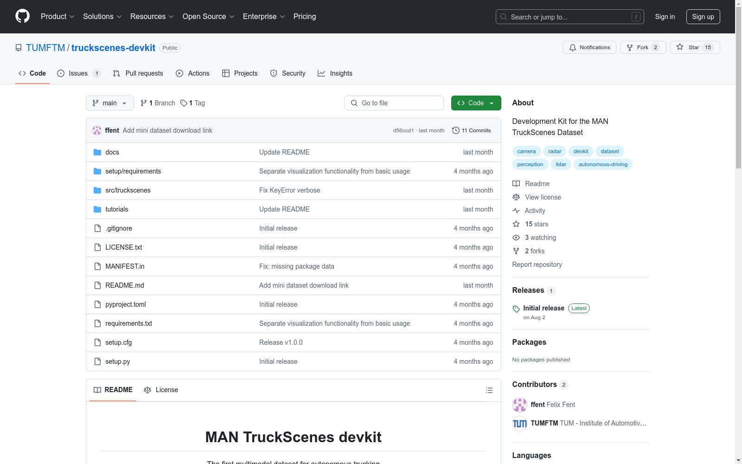Click ffent's avatar in commit bar
The width and height of the screenshot is (742, 464).
97,130
